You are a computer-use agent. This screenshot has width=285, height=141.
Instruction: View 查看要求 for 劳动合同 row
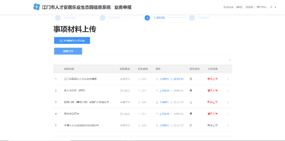pos(125,102)
